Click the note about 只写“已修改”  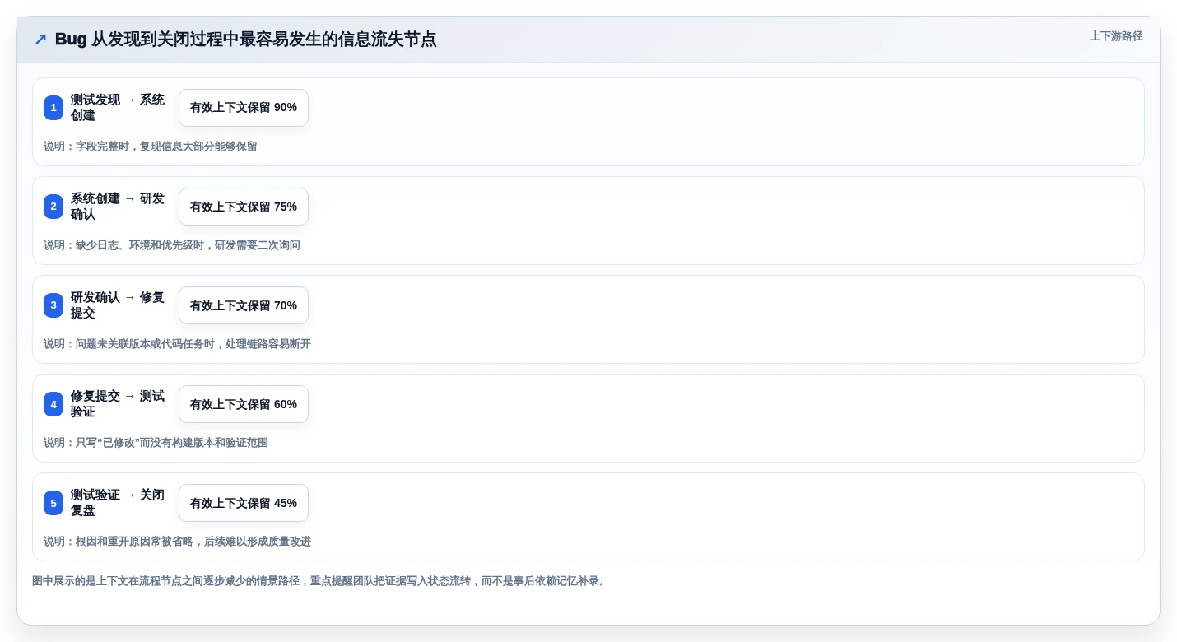(156, 443)
